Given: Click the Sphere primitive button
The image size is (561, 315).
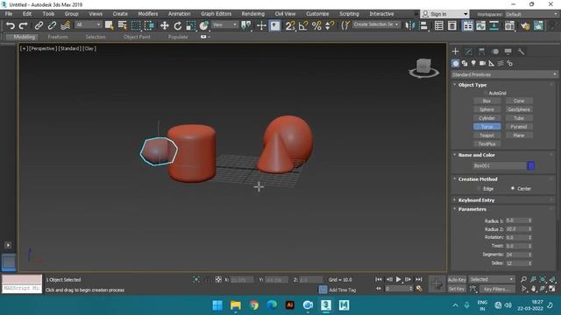Looking at the screenshot, I should 487,109.
